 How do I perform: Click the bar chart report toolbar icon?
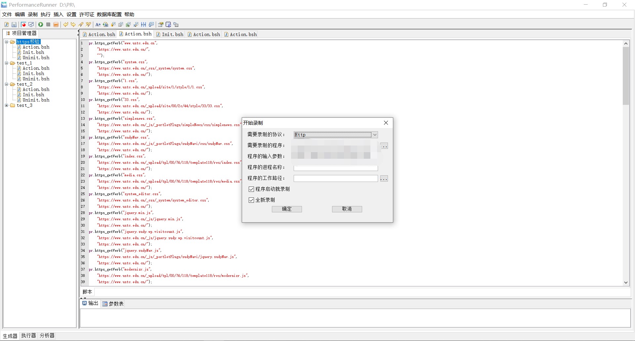[168, 24]
